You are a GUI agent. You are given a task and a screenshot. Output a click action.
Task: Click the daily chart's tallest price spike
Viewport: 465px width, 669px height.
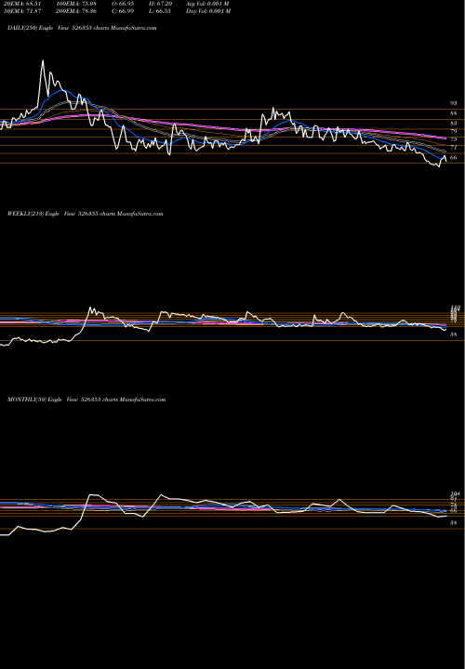coord(43,61)
